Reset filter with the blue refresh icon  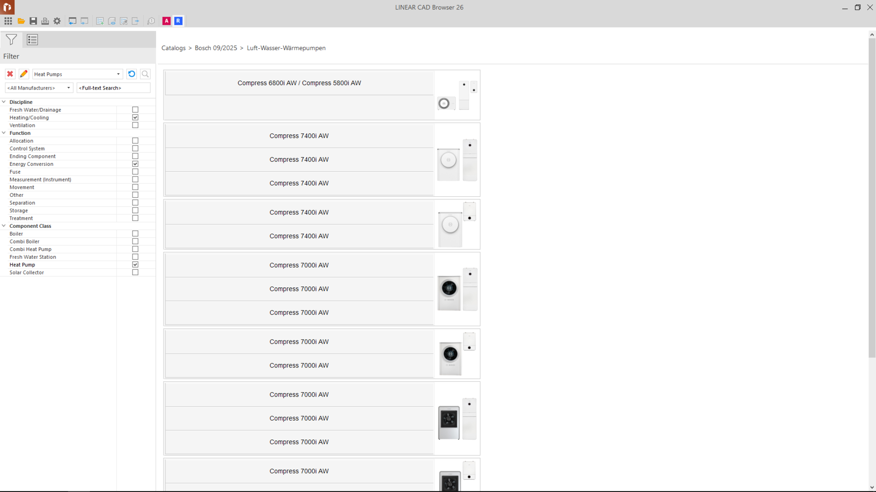click(132, 74)
